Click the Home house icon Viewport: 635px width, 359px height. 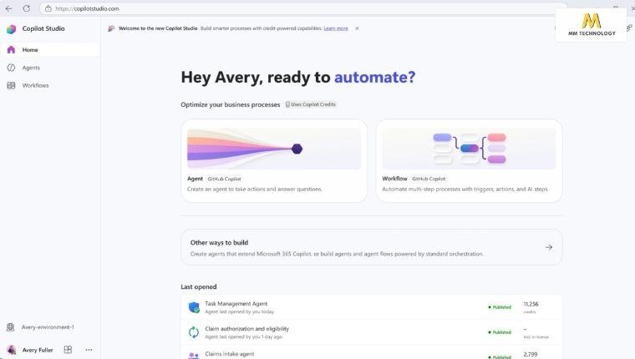click(11, 50)
